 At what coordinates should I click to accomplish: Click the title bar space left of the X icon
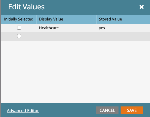[x=92, y=7]
